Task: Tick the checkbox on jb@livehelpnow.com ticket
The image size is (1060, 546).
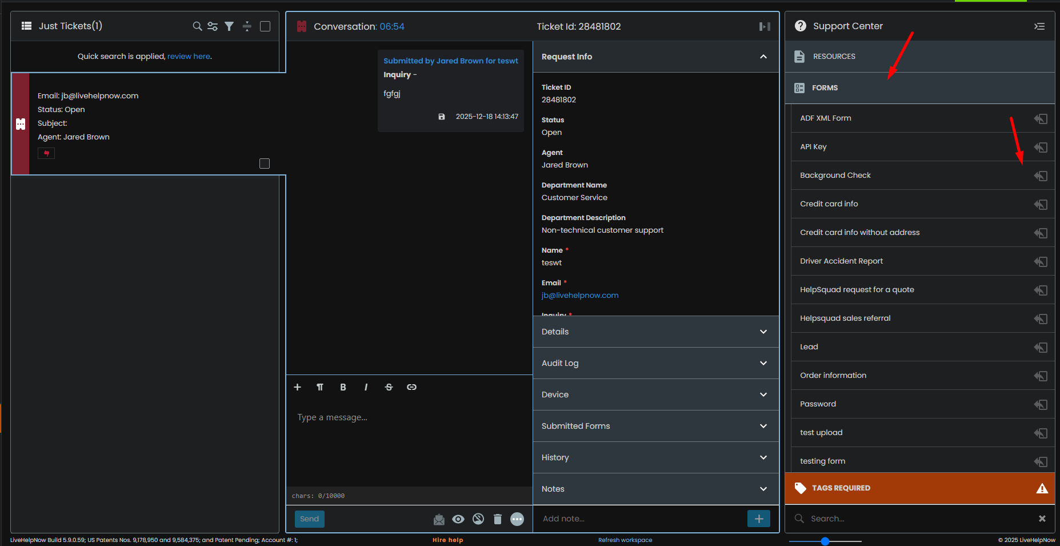Action: point(265,164)
